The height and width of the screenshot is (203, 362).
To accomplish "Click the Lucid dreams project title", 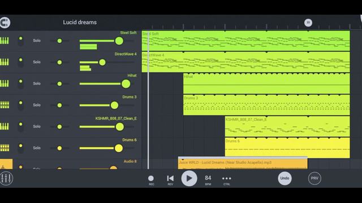I will (80, 23).
